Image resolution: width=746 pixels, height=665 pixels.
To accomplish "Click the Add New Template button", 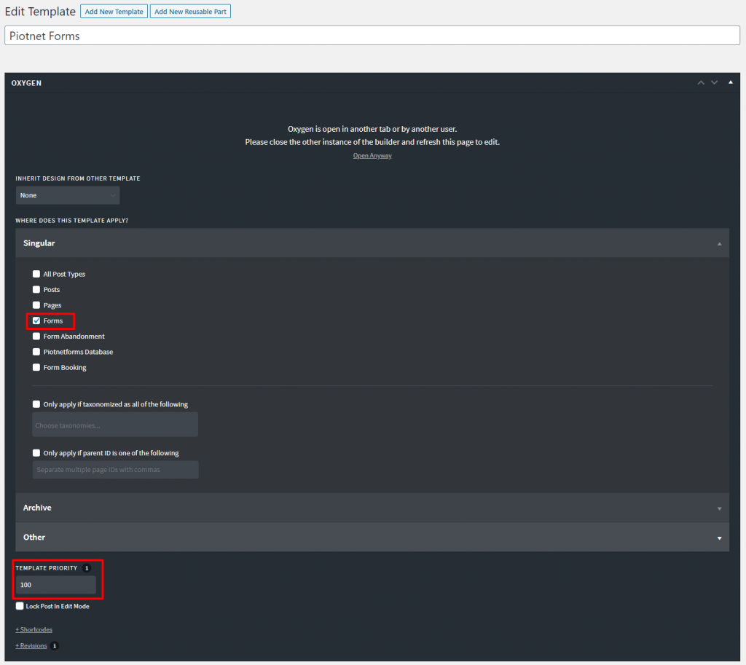I will click(114, 12).
